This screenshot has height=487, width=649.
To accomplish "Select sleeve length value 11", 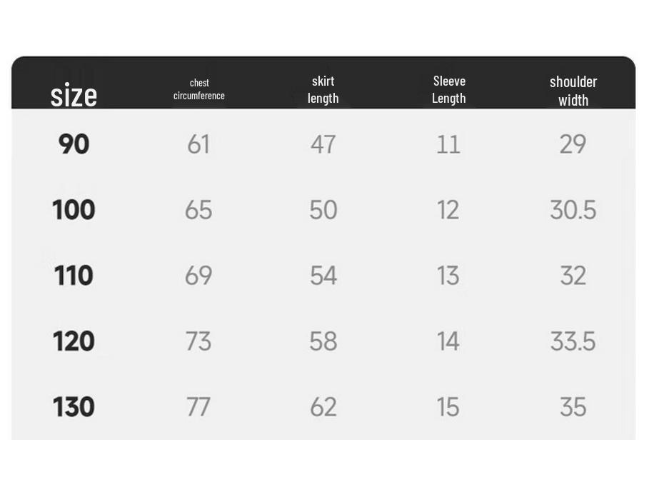I will (x=448, y=144).
